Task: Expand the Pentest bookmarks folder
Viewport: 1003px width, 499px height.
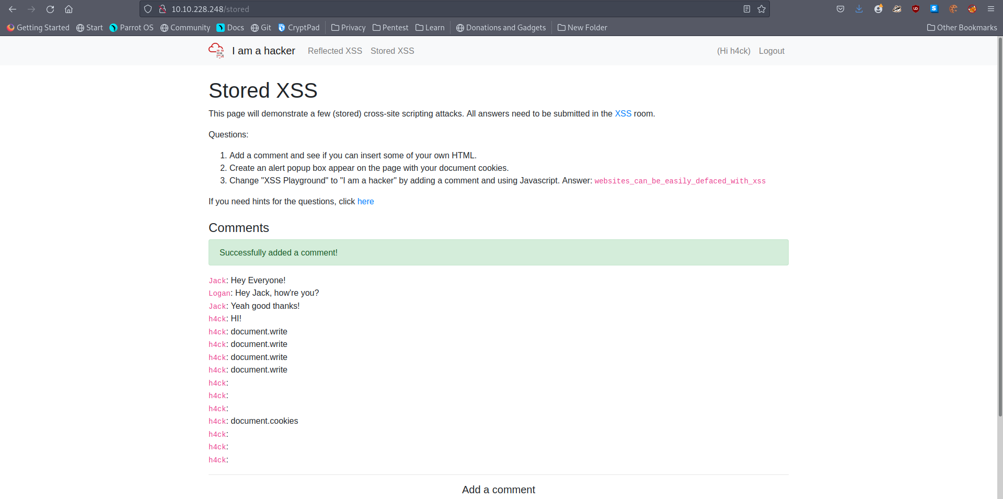Action: [390, 28]
